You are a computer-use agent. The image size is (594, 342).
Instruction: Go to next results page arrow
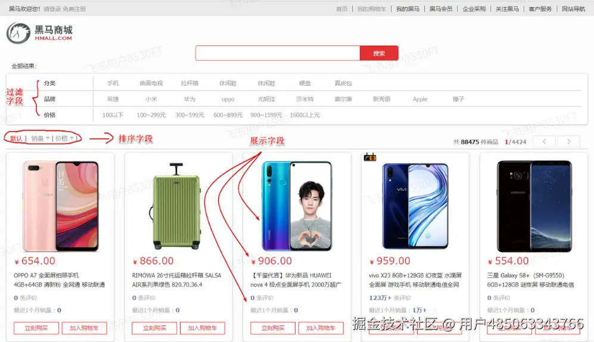pyautogui.click(x=568, y=141)
